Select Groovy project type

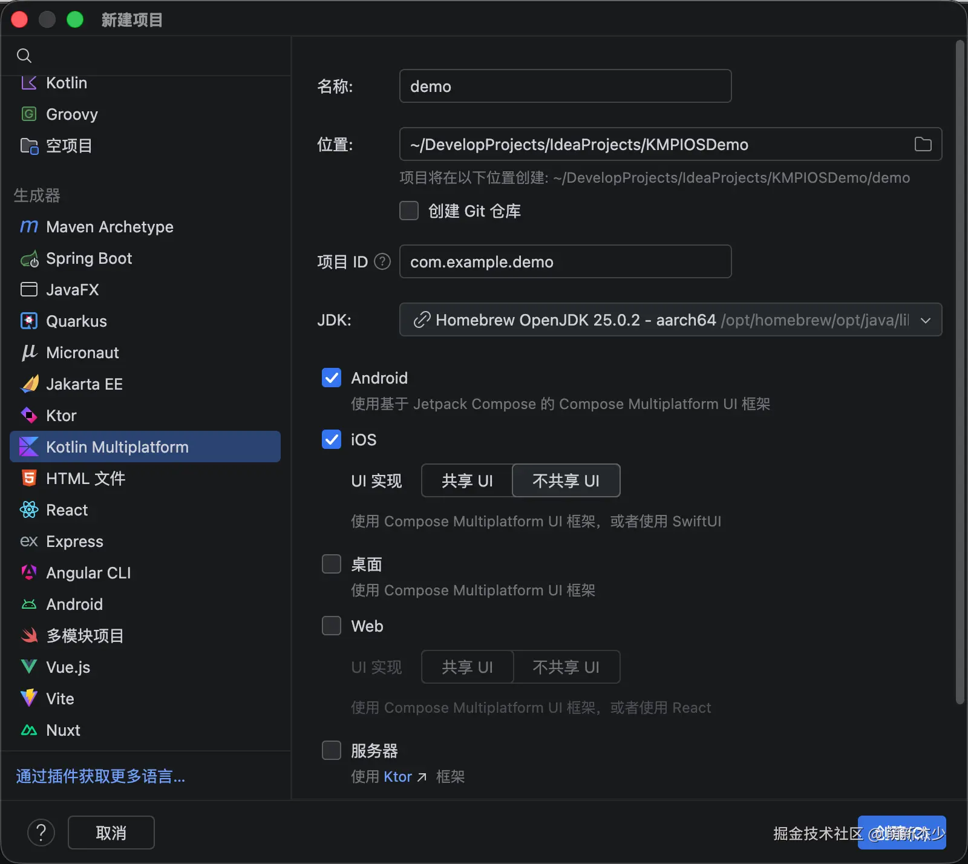click(x=145, y=114)
